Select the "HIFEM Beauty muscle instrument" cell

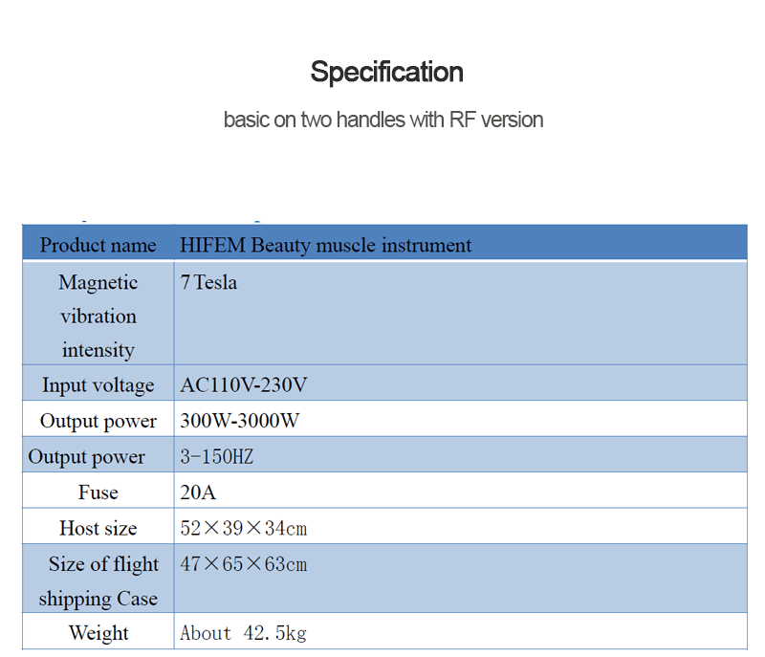coord(325,245)
